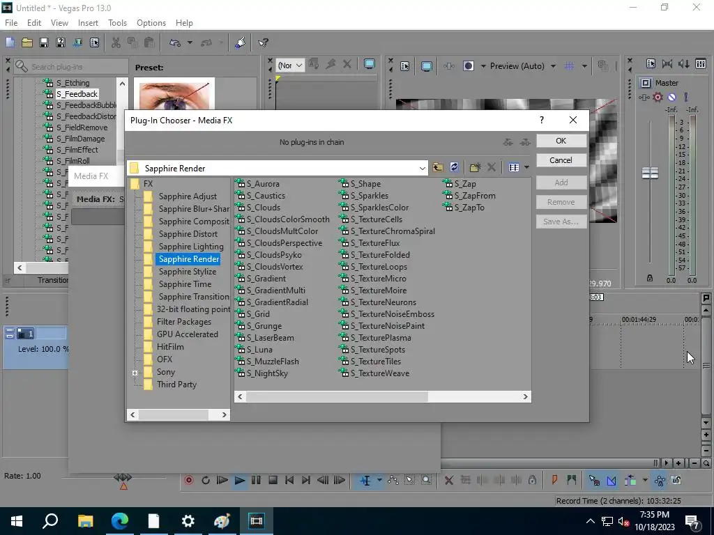Image resolution: width=714 pixels, height=535 pixels.
Task: Click the Play button in transport bar
Action: (240, 480)
